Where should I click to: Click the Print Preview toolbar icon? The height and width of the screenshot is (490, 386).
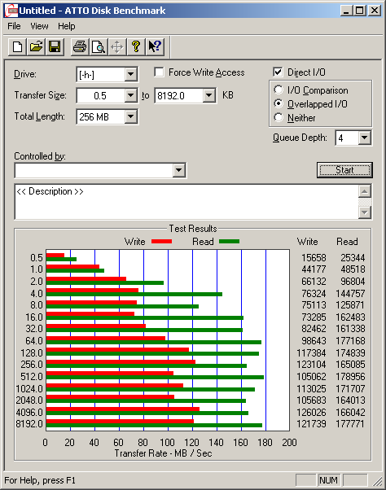coord(99,47)
